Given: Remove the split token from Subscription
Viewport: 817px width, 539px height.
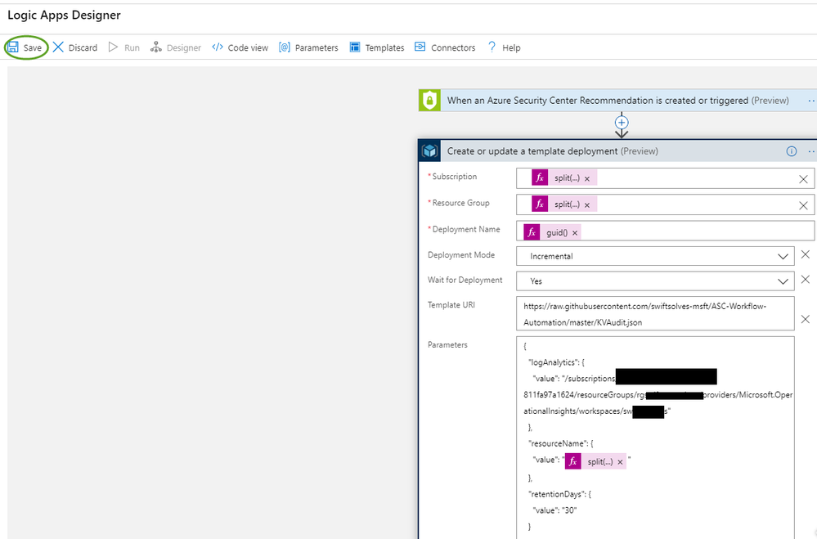Looking at the screenshot, I should tap(587, 179).
